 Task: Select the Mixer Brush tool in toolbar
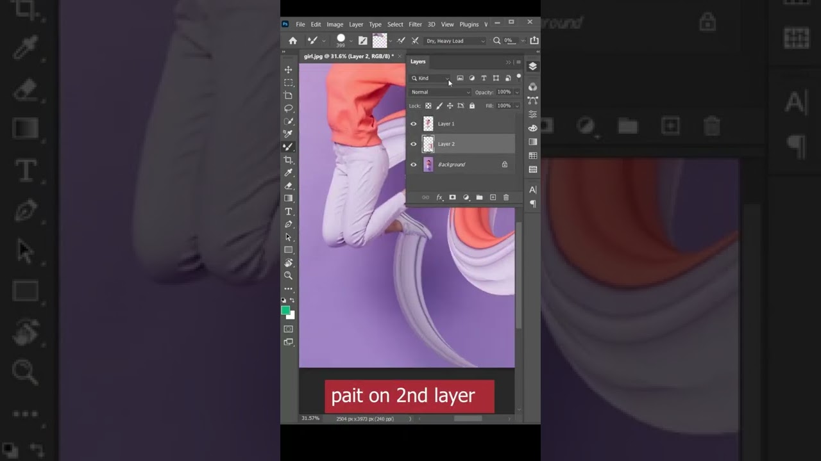coord(288,147)
